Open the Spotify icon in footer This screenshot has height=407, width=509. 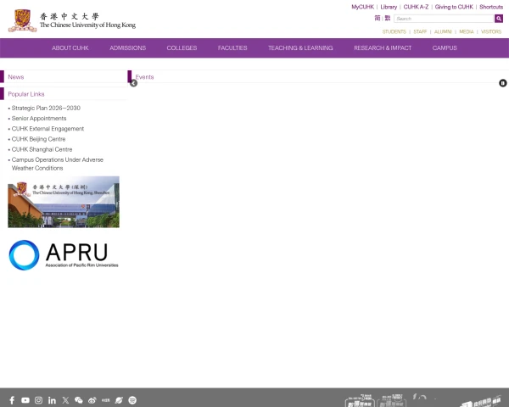point(132,400)
